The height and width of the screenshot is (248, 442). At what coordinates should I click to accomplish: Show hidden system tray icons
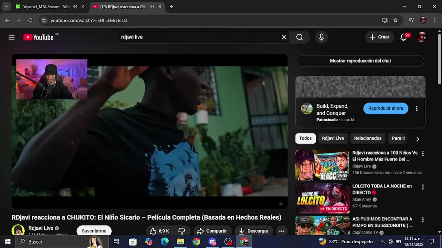(382, 242)
